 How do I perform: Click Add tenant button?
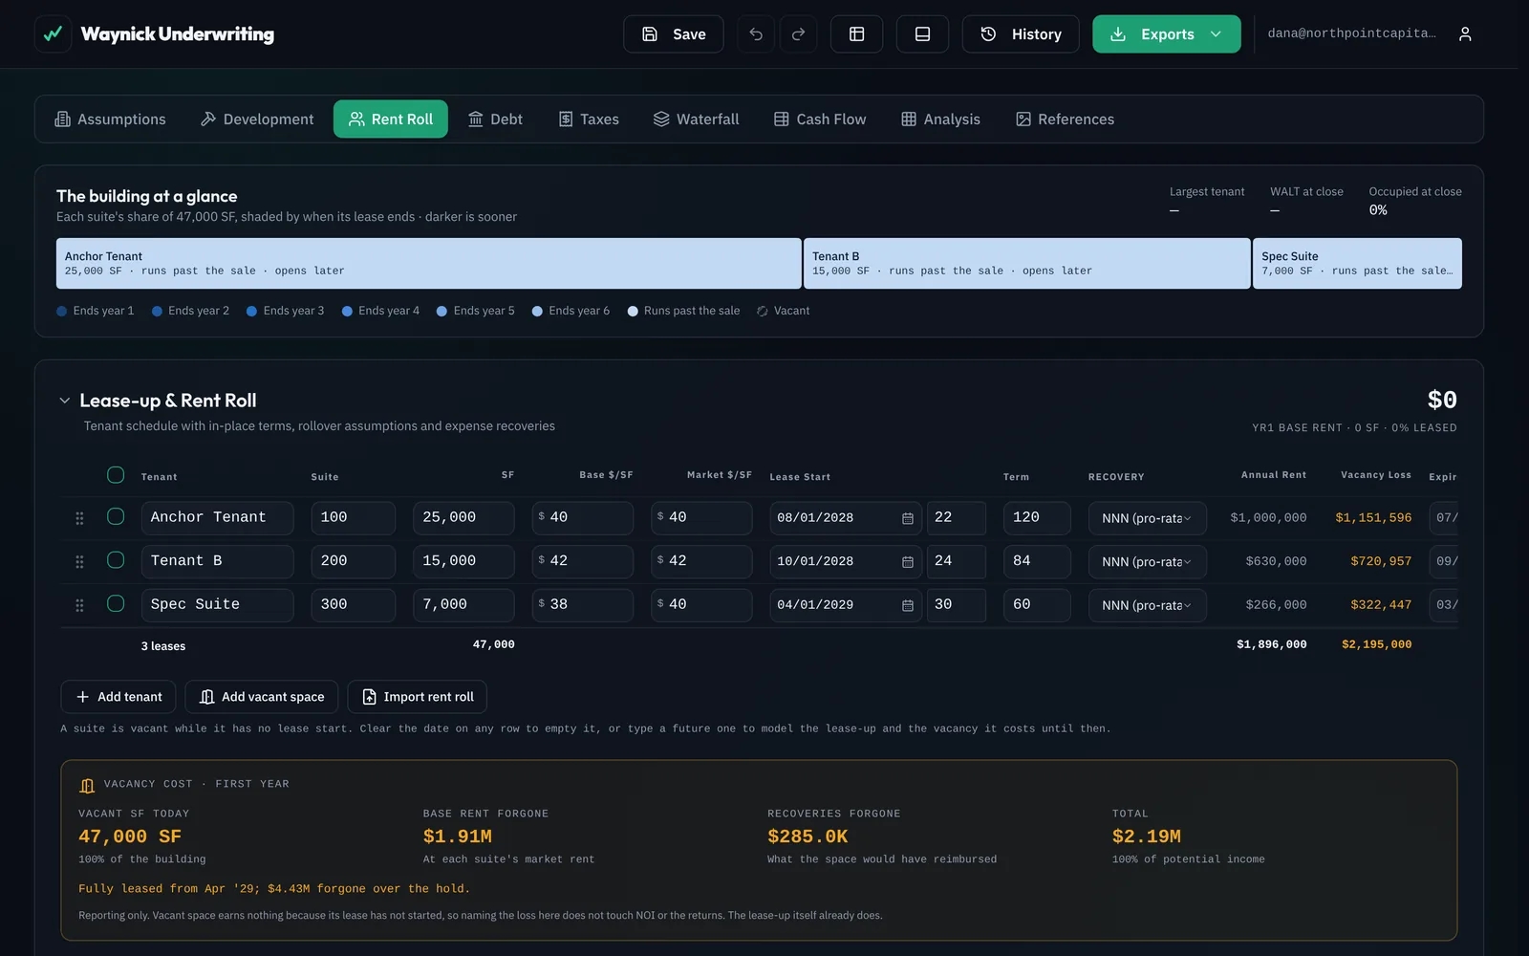[118, 697]
